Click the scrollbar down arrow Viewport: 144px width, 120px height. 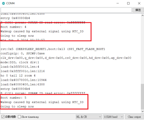click(x=143, y=111)
